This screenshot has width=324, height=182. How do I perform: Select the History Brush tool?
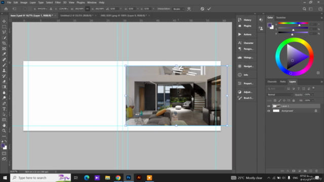coord(4,76)
